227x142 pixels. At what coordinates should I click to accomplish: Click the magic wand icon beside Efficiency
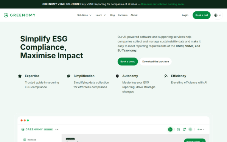click(x=166, y=76)
